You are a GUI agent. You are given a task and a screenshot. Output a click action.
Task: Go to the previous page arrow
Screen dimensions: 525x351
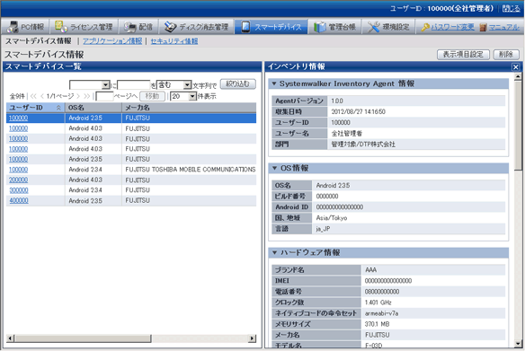coord(42,96)
